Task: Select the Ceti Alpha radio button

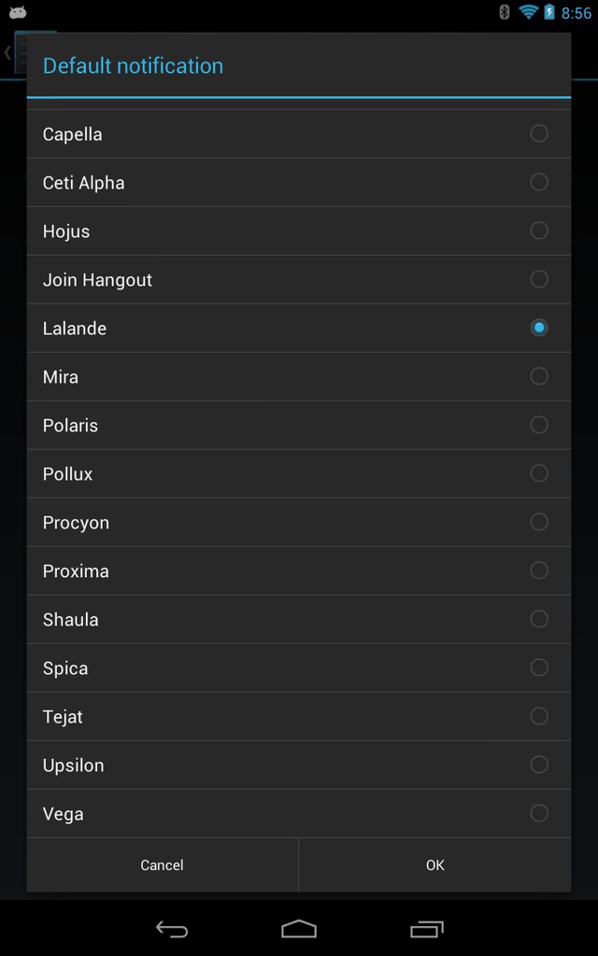Action: 539,182
